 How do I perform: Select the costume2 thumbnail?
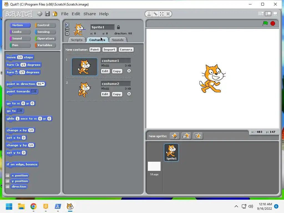point(84,90)
